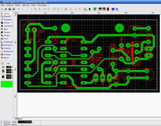The height and width of the screenshot is (126, 161).
Task: Set K1 as the active layer
Action: pyautogui.click(x=19, y=124)
